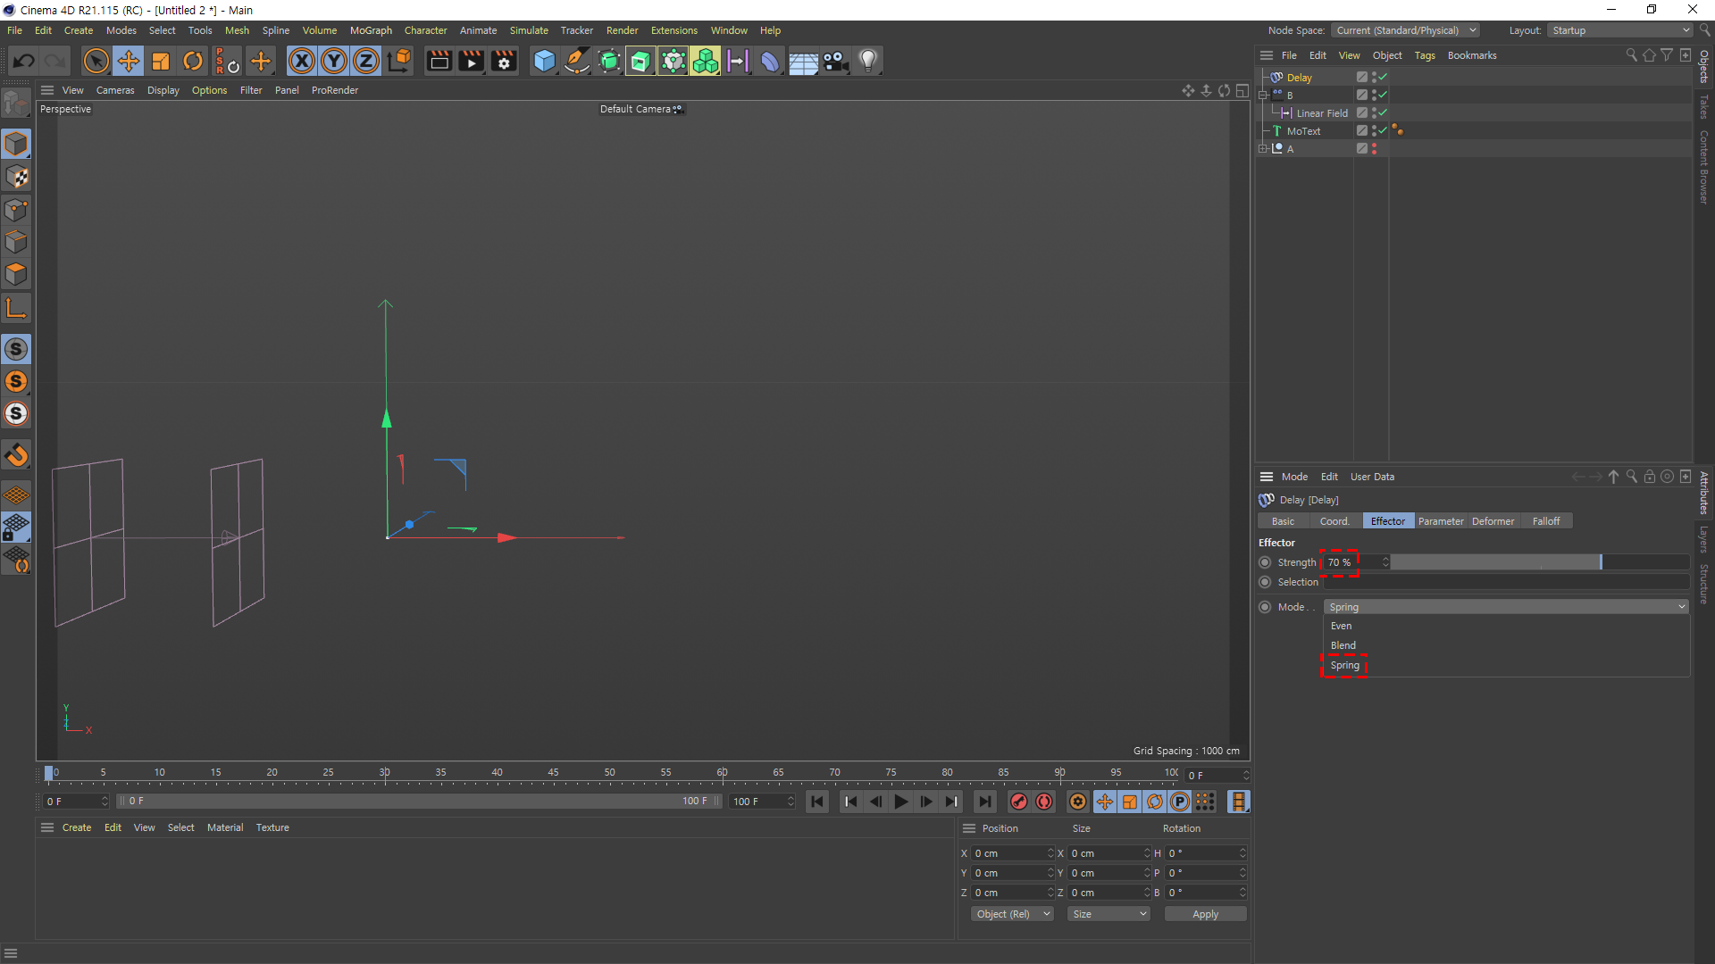This screenshot has width=1715, height=964.
Task: Toggle the Mode keyframe dot
Action: [x=1265, y=607]
